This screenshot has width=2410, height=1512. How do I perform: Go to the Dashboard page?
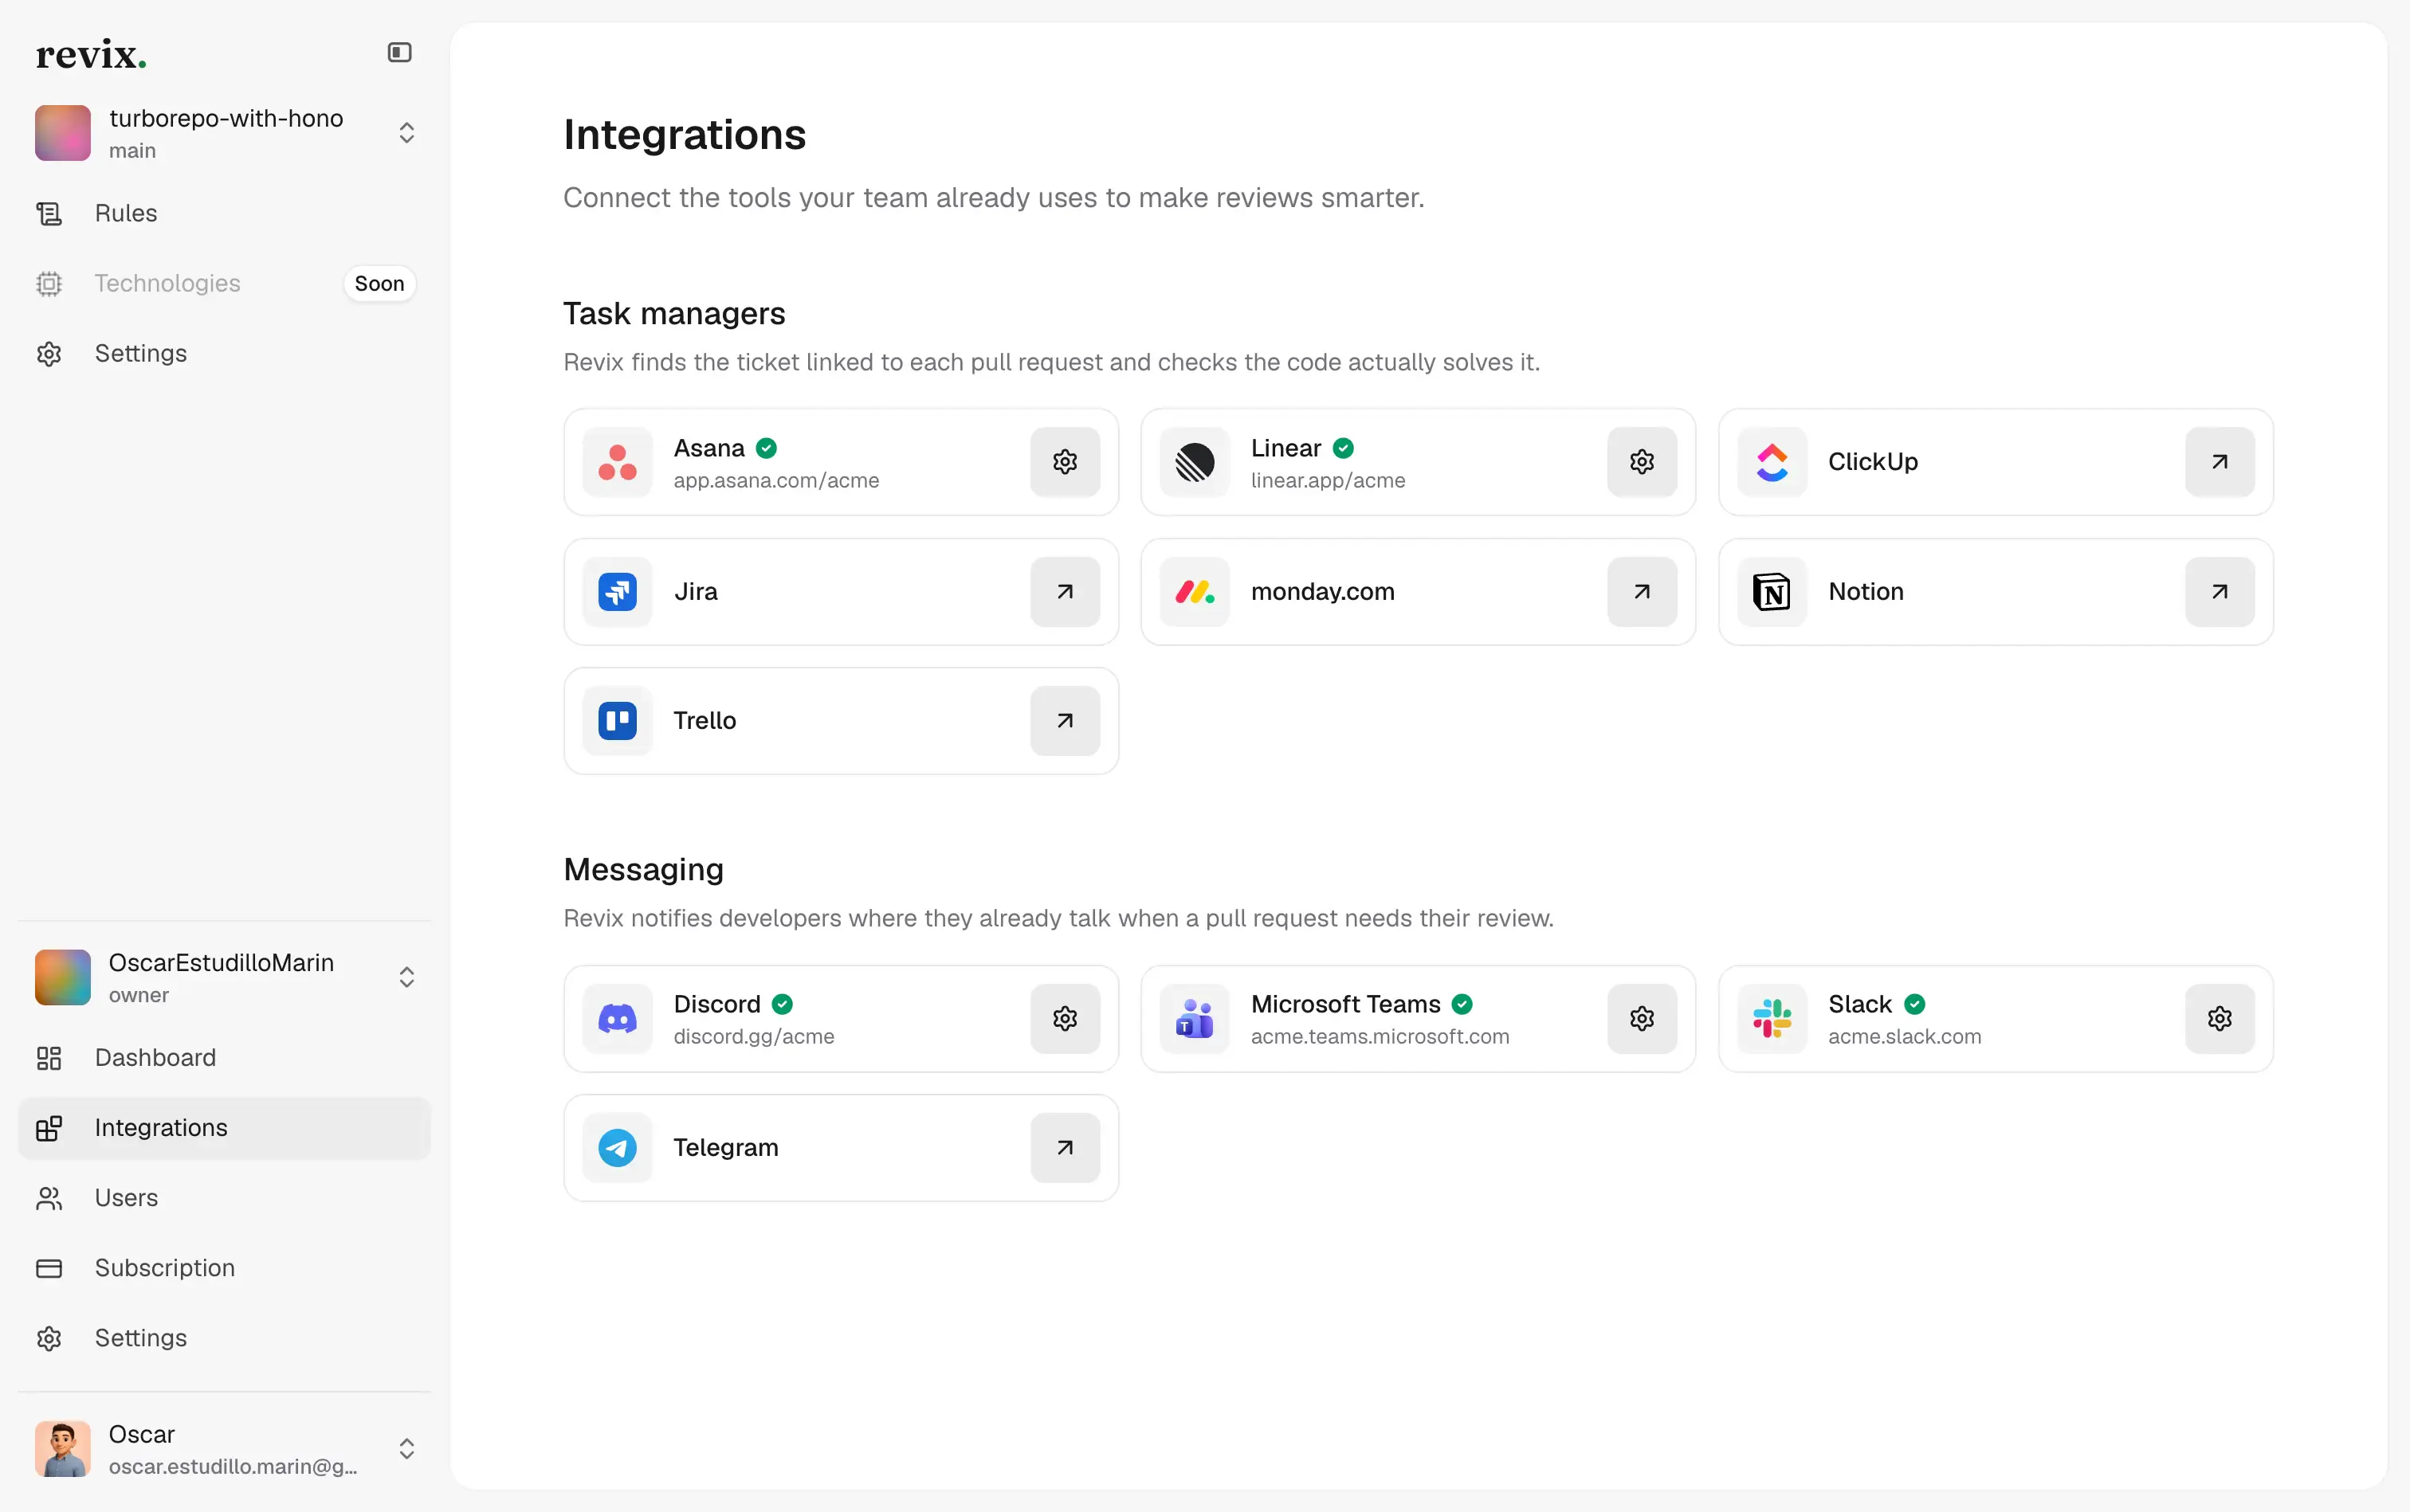(x=224, y=1057)
